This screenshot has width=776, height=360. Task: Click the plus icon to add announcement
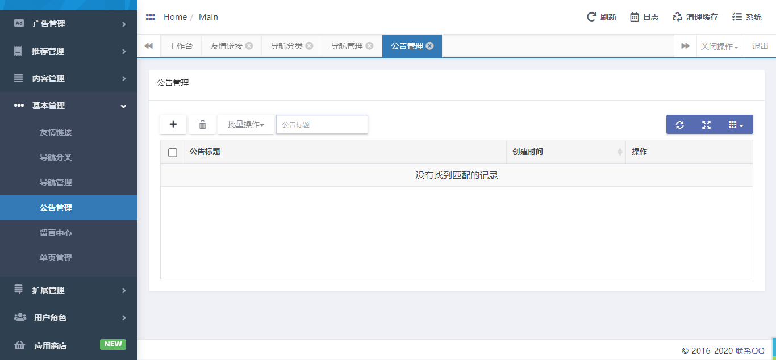point(173,124)
